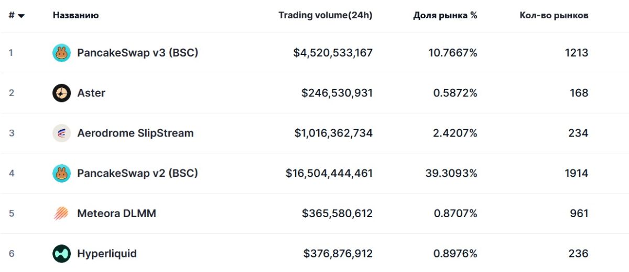Sort by rank using the # arrow

click(21, 16)
